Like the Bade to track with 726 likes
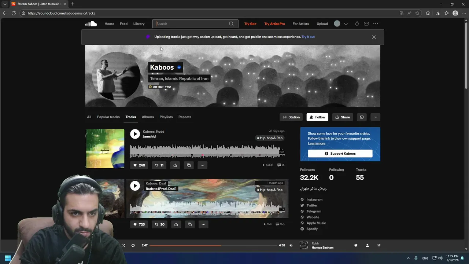 coord(139,224)
